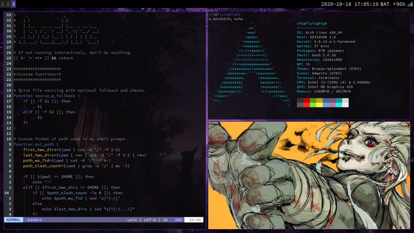The width and height of the screenshot is (414, 233).
Task: Click the 'Theme: Breeze-Splendent [GTK3]' line
Action: (x=329, y=69)
